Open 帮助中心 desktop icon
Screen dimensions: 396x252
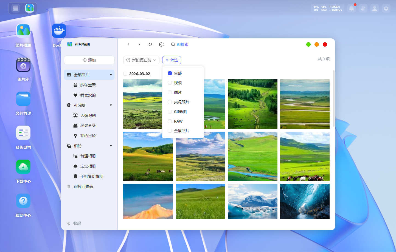[x=23, y=201]
